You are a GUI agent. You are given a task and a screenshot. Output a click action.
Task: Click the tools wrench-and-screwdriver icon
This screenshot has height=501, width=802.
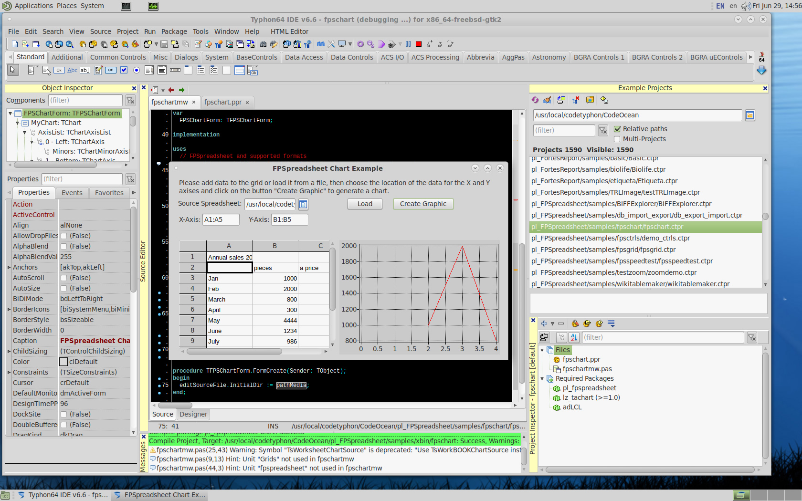[x=332, y=44]
